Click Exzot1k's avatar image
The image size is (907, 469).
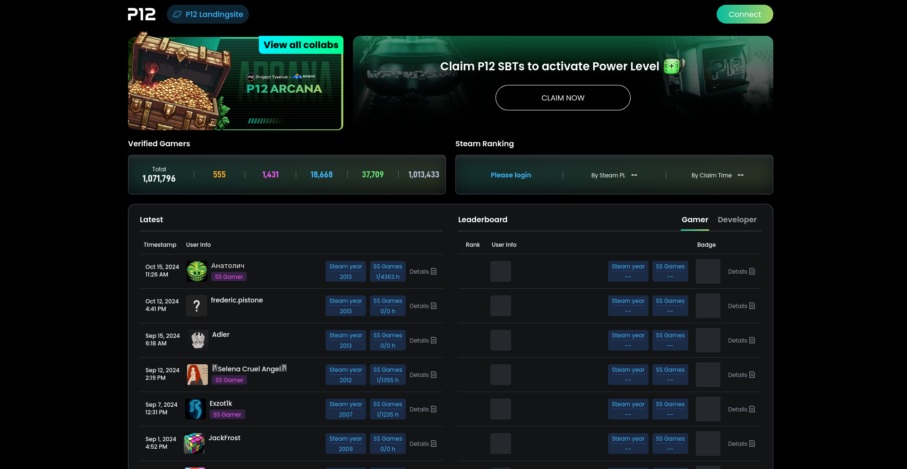click(196, 409)
